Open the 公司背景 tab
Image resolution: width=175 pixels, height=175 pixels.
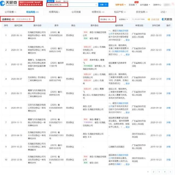pyautogui.click(x=10, y=12)
